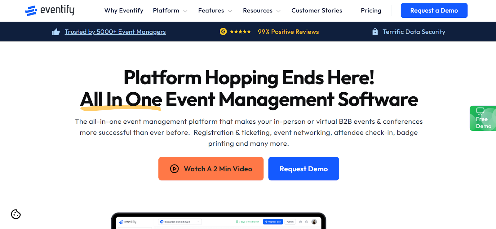This screenshot has width=496, height=229.
Task: Expand the Features menu chevron
Action: pos(230,11)
